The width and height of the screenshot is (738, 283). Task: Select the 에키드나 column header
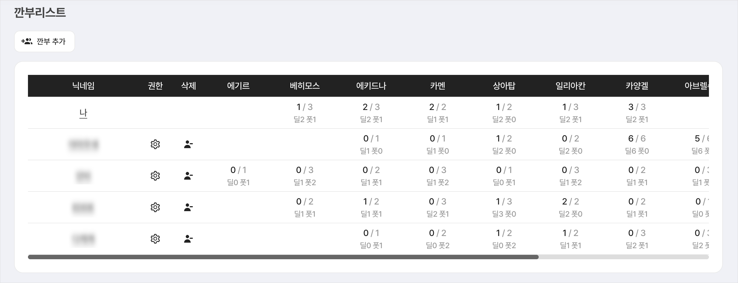coord(371,86)
